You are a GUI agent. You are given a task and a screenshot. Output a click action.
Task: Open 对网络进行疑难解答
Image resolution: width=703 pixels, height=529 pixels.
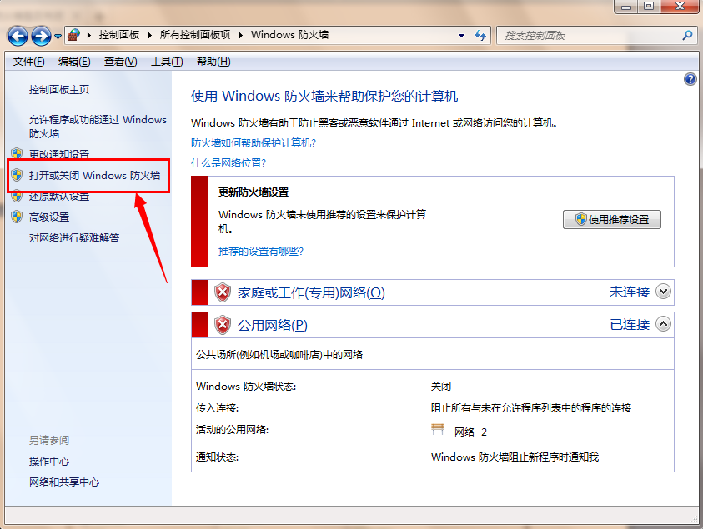click(x=74, y=238)
